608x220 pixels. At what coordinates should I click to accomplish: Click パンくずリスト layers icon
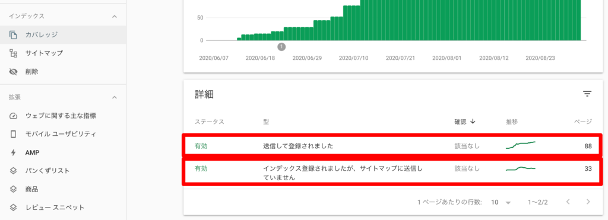tap(13, 171)
